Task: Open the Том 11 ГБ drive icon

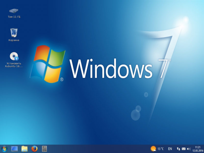Action: [x=14, y=11]
